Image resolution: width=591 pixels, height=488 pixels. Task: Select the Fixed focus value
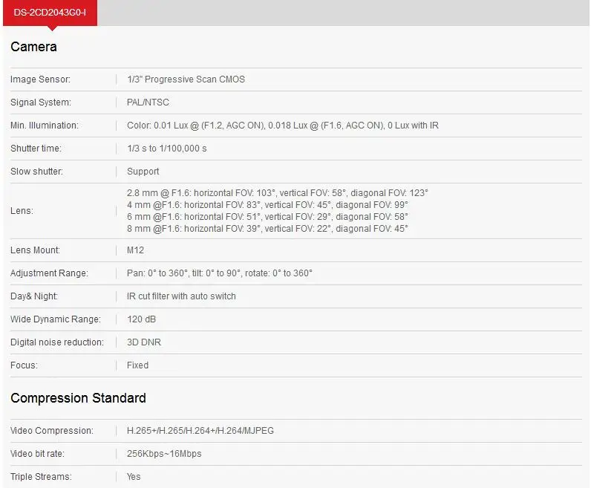pyautogui.click(x=137, y=365)
